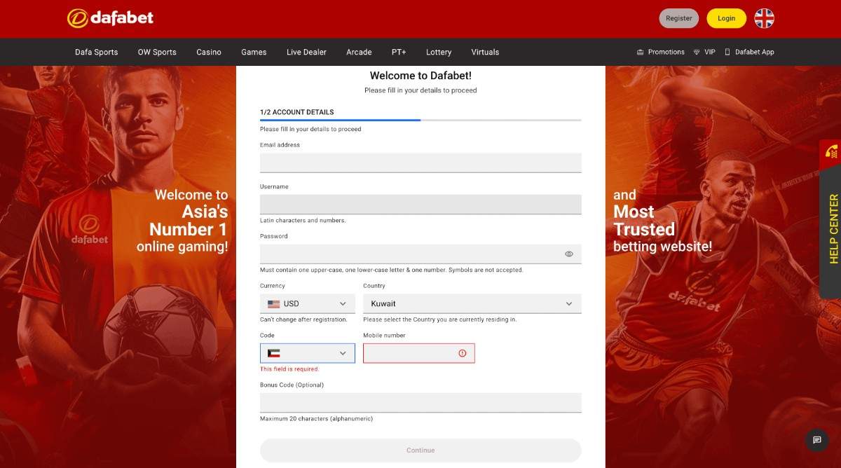Image resolution: width=841 pixels, height=468 pixels.
Task: Open the Currency USD dropdown
Action: pos(307,304)
